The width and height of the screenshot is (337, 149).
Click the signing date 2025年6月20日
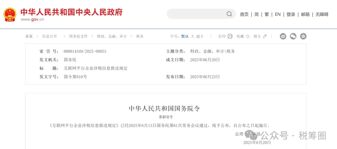(257, 142)
